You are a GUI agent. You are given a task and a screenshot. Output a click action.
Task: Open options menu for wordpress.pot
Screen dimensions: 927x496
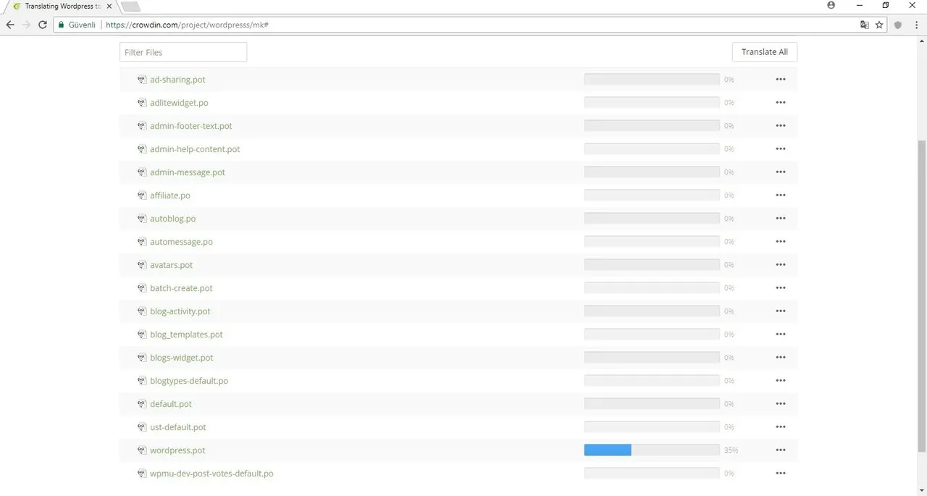coord(780,450)
